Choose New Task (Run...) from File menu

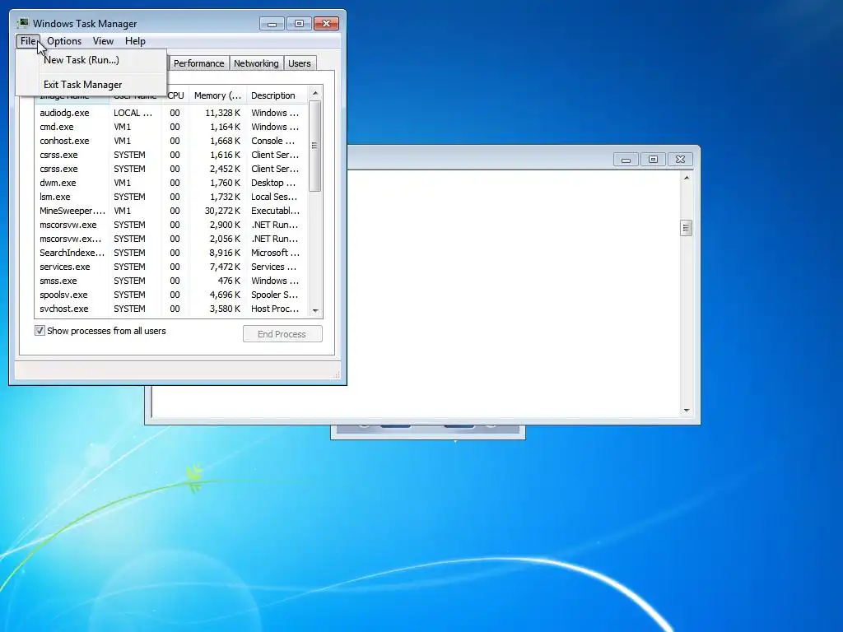tap(91, 59)
